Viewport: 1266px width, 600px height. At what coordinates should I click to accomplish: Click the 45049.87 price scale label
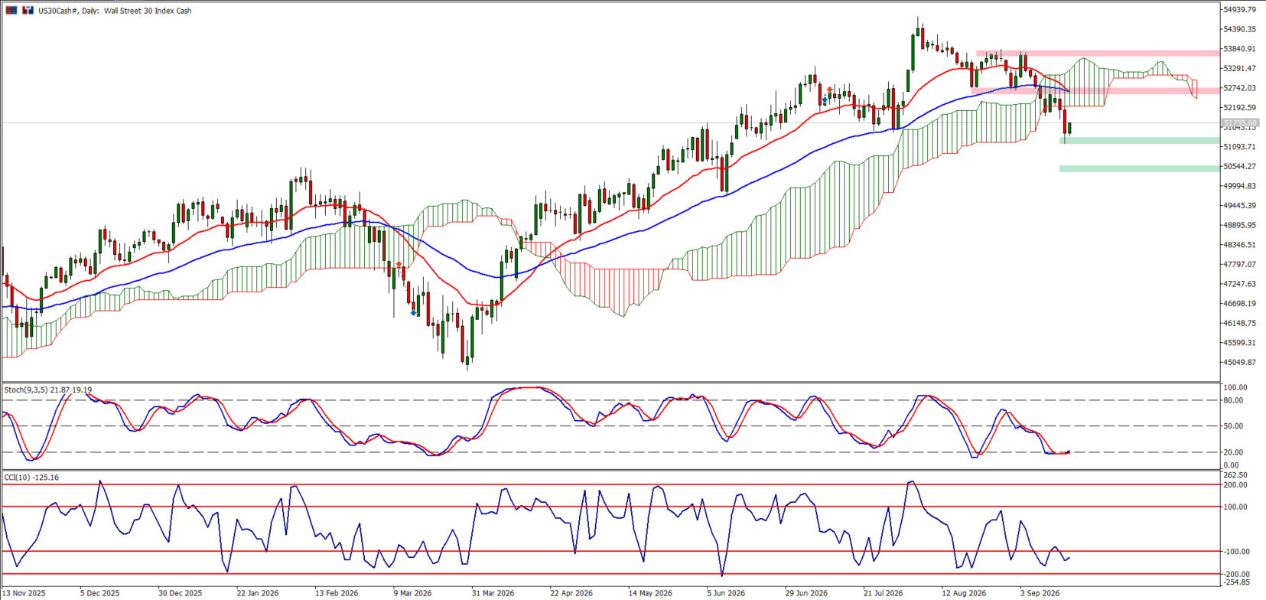(x=1240, y=363)
